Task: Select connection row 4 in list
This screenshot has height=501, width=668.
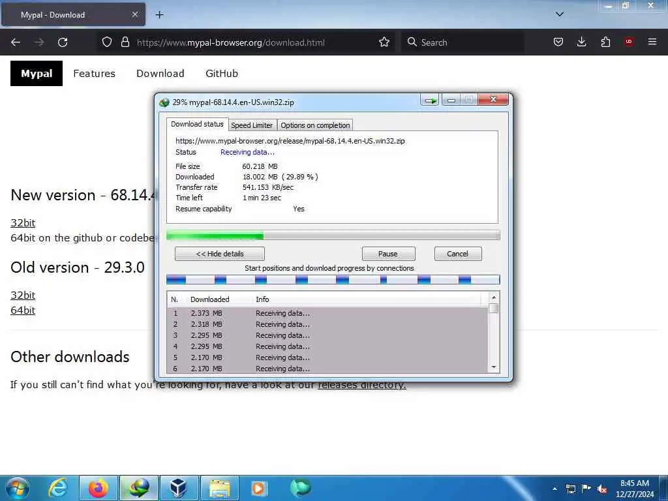Action: click(x=327, y=346)
